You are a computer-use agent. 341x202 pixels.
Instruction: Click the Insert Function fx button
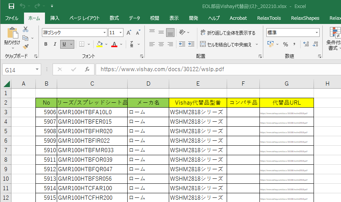pyautogui.click(x=87, y=69)
